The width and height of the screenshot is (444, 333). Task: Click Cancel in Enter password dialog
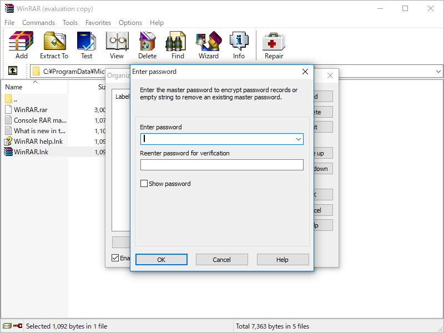[x=221, y=259]
